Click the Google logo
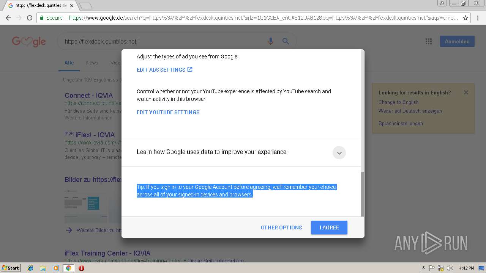 [x=29, y=41]
